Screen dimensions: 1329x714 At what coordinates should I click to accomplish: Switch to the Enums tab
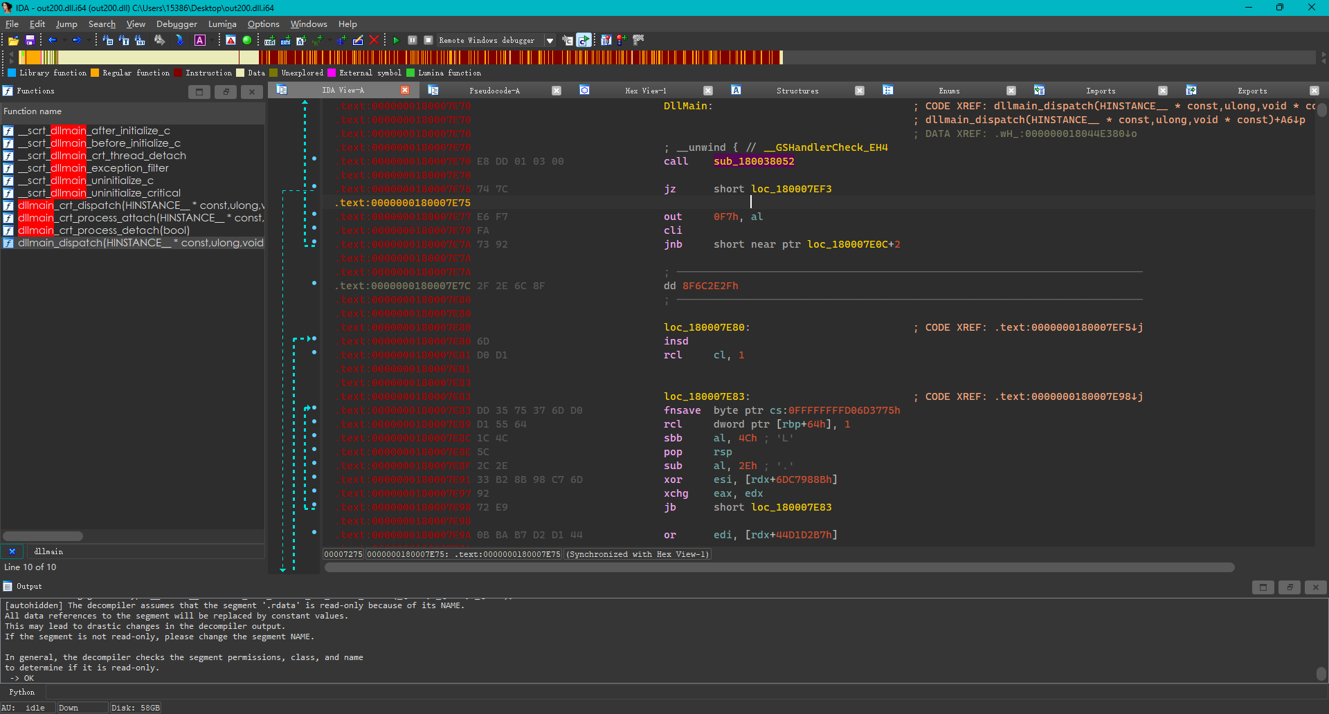pos(949,91)
